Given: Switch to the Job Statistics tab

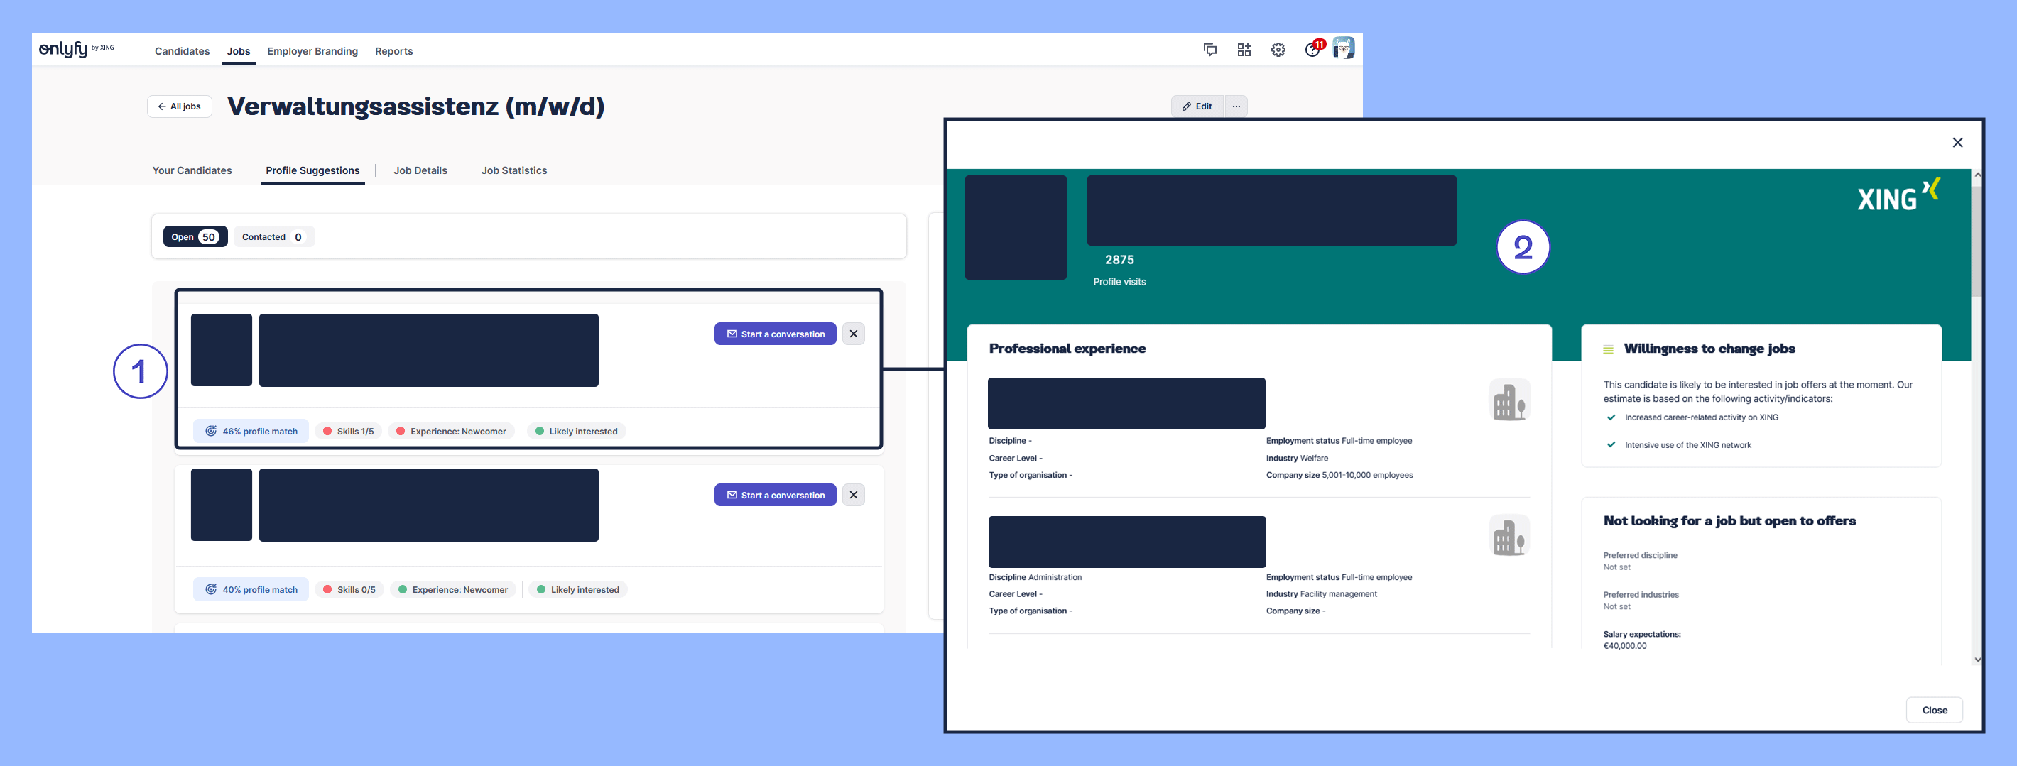Looking at the screenshot, I should click(x=513, y=170).
